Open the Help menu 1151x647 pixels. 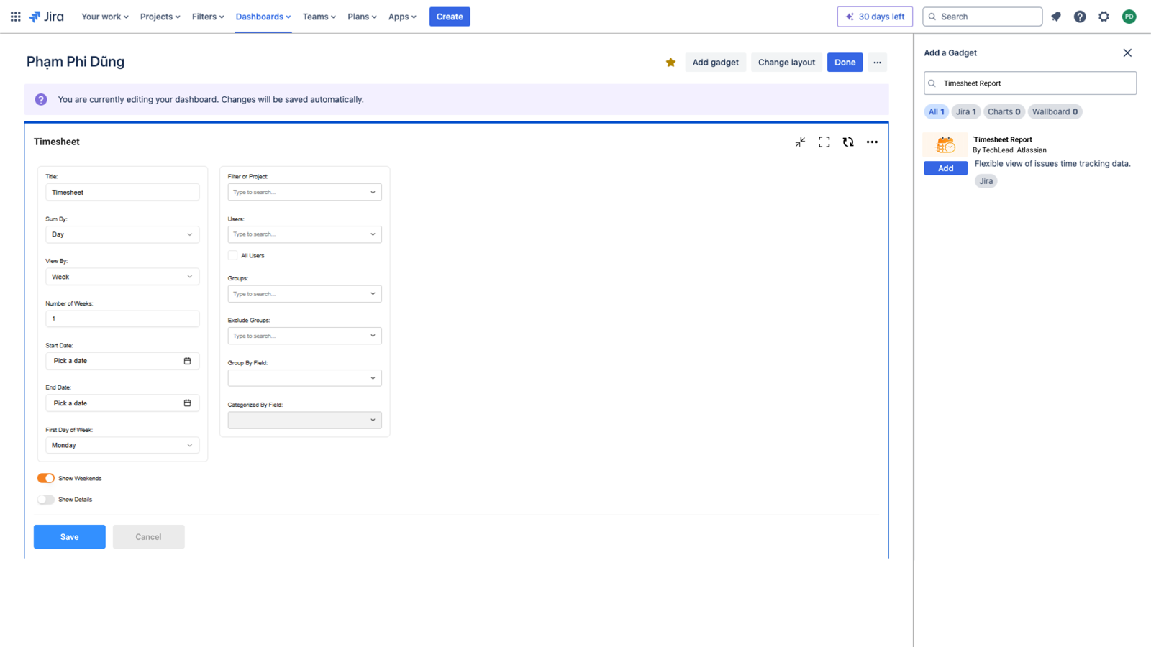(1079, 16)
